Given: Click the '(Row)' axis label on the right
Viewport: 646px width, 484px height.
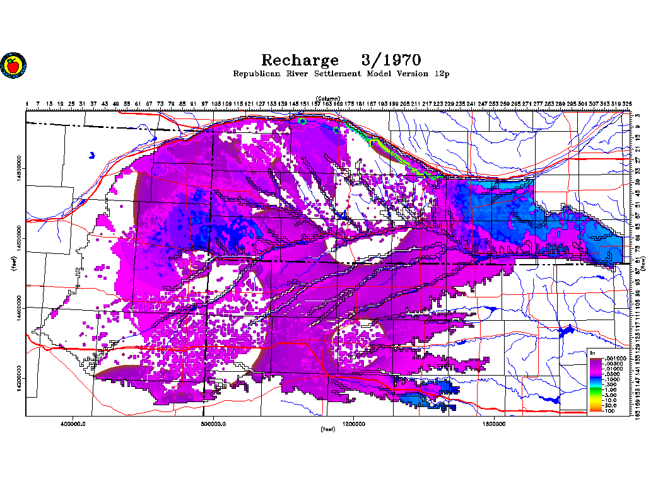Looking at the screenshot, I should pyautogui.click(x=643, y=263).
